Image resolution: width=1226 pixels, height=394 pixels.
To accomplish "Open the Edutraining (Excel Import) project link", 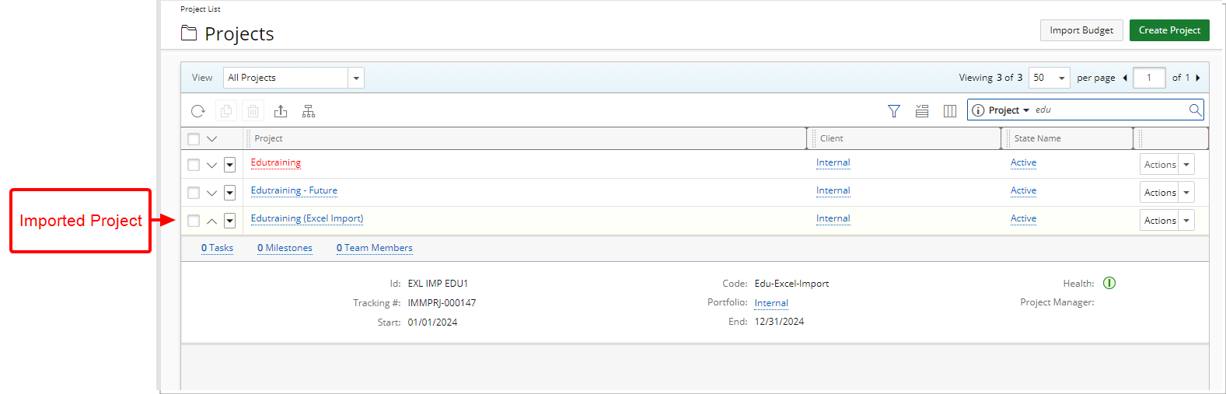I will coord(306,218).
